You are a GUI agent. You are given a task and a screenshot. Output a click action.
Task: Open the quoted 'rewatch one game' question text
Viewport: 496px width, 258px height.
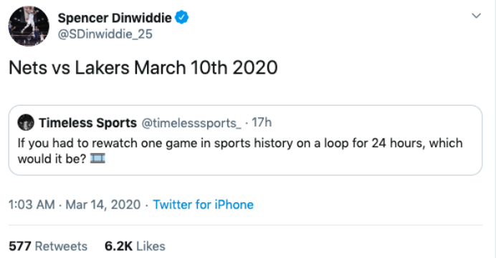[x=240, y=151]
